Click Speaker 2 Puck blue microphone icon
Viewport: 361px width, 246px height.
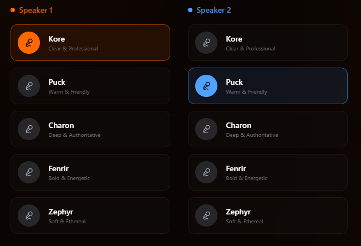point(206,86)
